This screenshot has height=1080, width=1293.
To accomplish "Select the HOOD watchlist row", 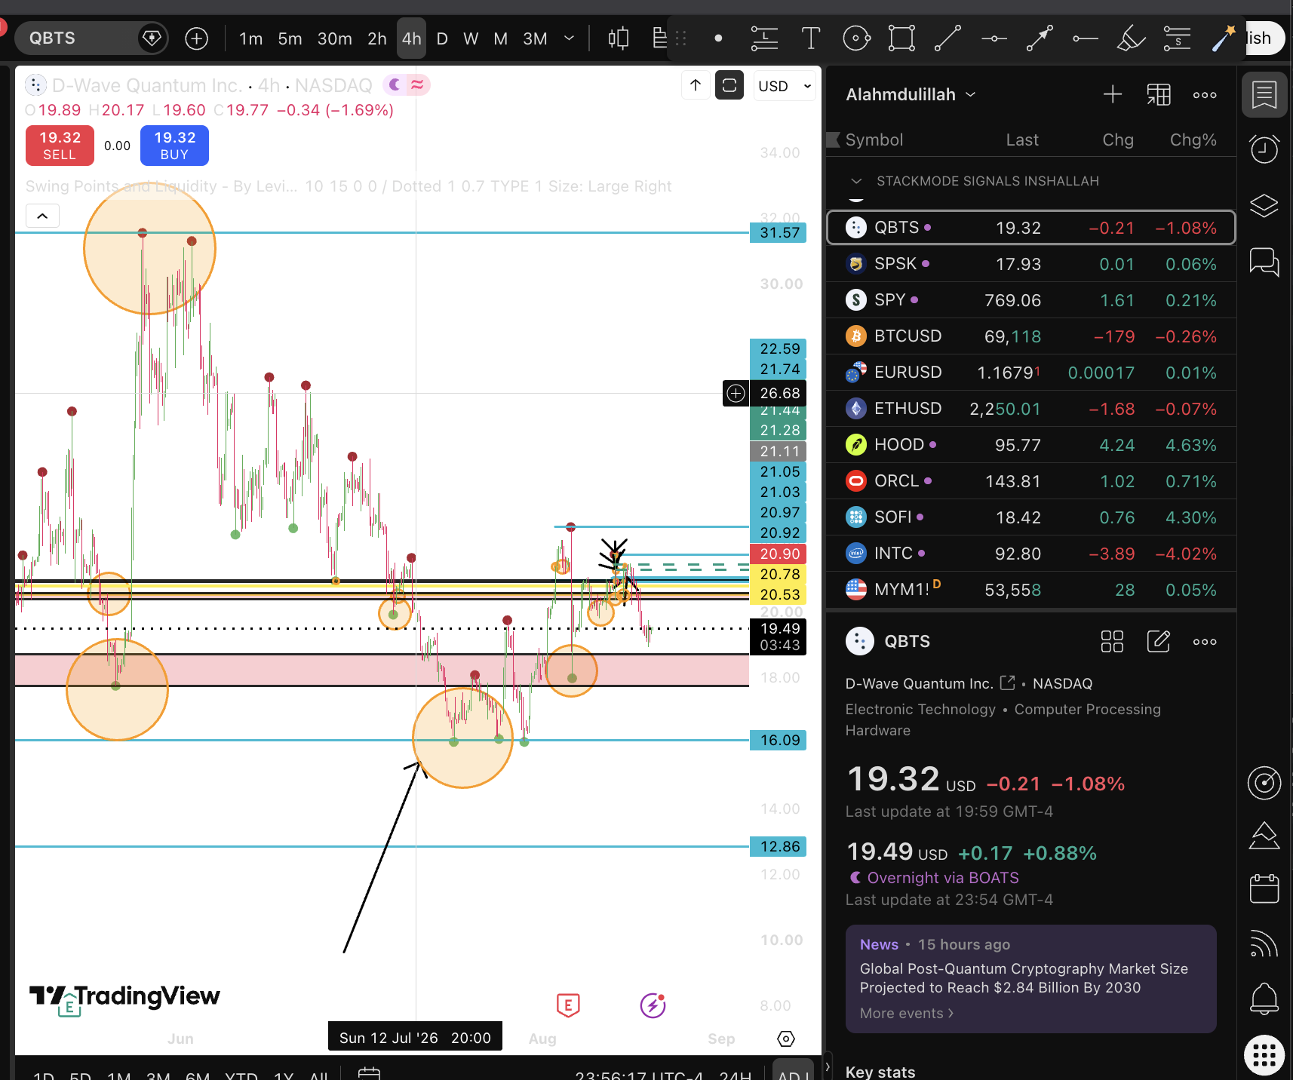I will click(1031, 445).
